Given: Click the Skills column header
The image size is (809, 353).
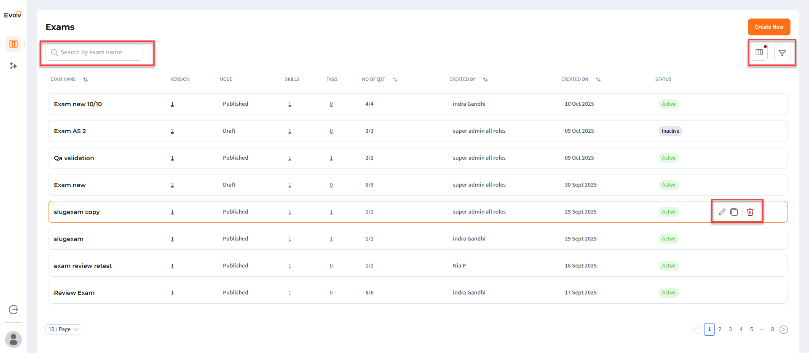Looking at the screenshot, I should click(292, 79).
